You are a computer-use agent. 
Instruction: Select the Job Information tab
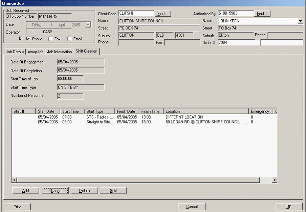tap(59, 52)
